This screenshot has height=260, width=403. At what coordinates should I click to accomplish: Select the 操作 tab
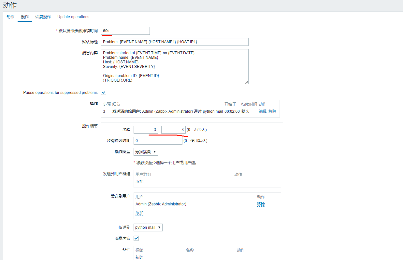24,17
